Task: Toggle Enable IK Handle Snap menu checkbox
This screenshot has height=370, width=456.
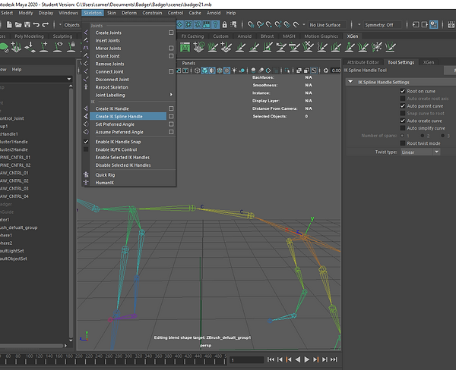Action: (86, 142)
